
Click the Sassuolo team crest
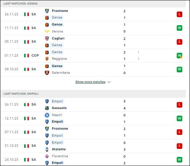pyautogui.click(x=47, y=108)
